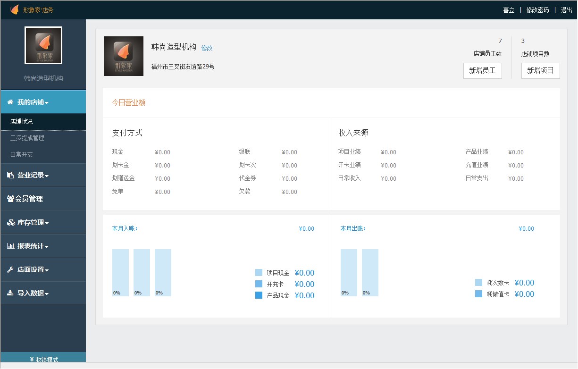Open the 店铺状况 submenu item
Image resolution: width=578 pixels, height=369 pixels.
(43, 122)
